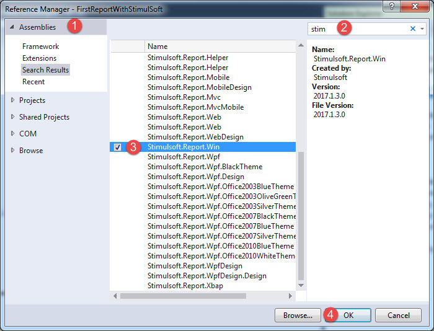Expand the Shared Projects section
The height and width of the screenshot is (331, 434).
(x=12, y=117)
